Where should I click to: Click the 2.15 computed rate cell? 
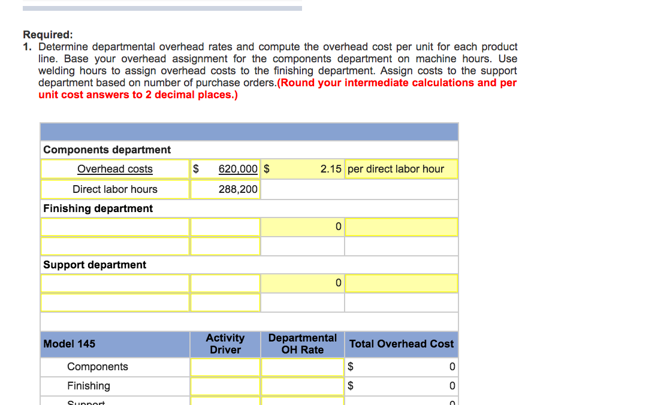pos(303,169)
